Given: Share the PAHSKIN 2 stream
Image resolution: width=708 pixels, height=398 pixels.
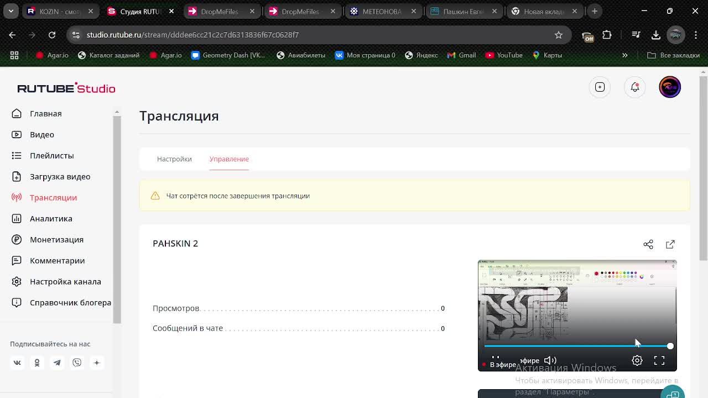Looking at the screenshot, I should tap(648, 244).
